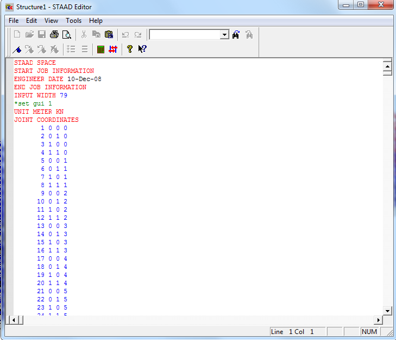This screenshot has width=396, height=340.
Task: Open help with the yellow question mark icon
Action: coord(130,50)
